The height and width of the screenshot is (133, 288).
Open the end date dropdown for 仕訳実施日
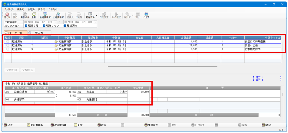pyautogui.click(x=96, y=22)
